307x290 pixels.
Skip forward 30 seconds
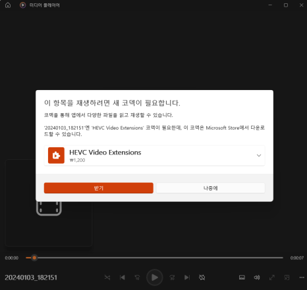pyautogui.click(x=172, y=278)
